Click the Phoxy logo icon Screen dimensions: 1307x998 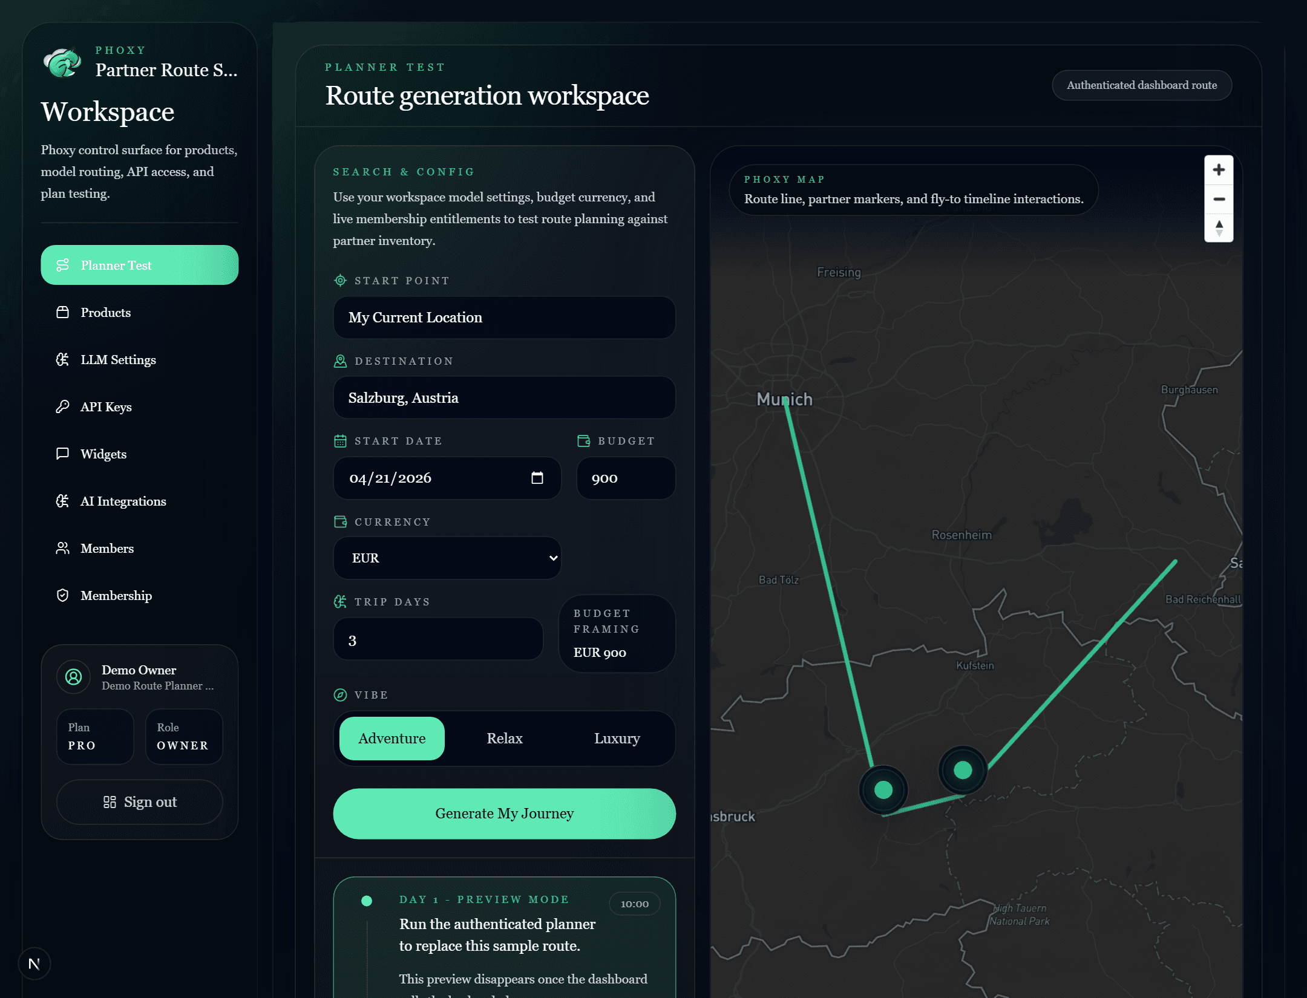[x=62, y=62]
